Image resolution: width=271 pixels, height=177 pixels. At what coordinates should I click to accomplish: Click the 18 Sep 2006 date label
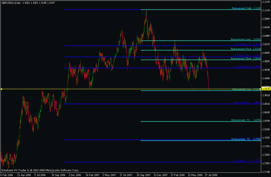tap(59, 175)
